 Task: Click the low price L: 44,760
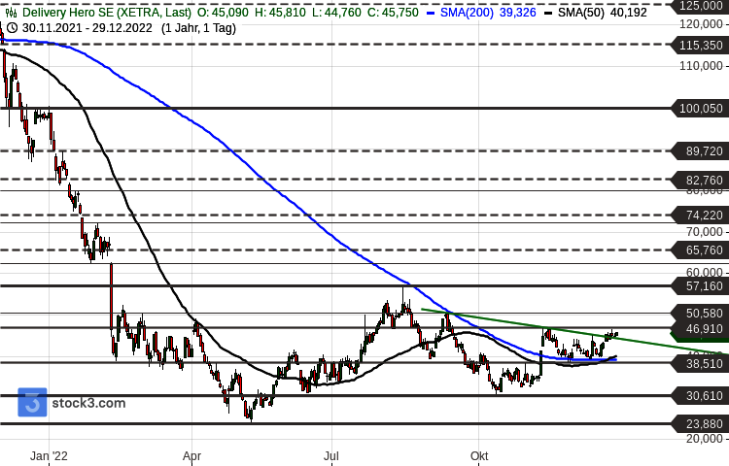tap(336, 13)
